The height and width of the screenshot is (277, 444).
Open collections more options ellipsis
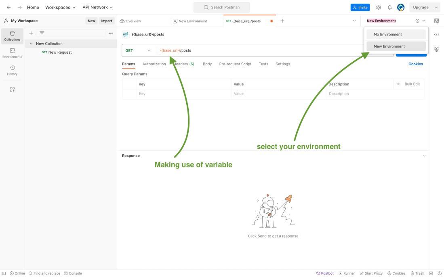(x=111, y=33)
